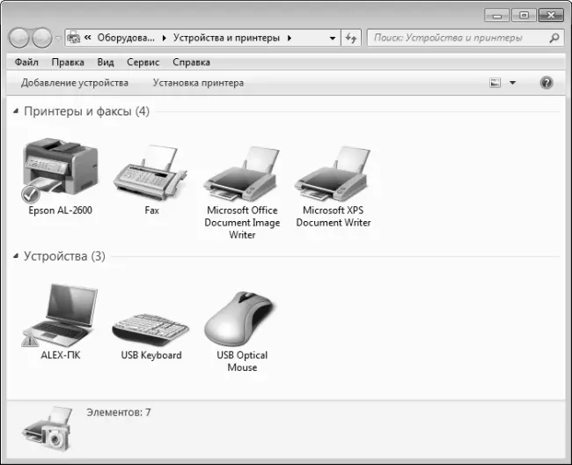Open the Файл menu
Viewport: 572px width, 465px height.
click(x=26, y=62)
